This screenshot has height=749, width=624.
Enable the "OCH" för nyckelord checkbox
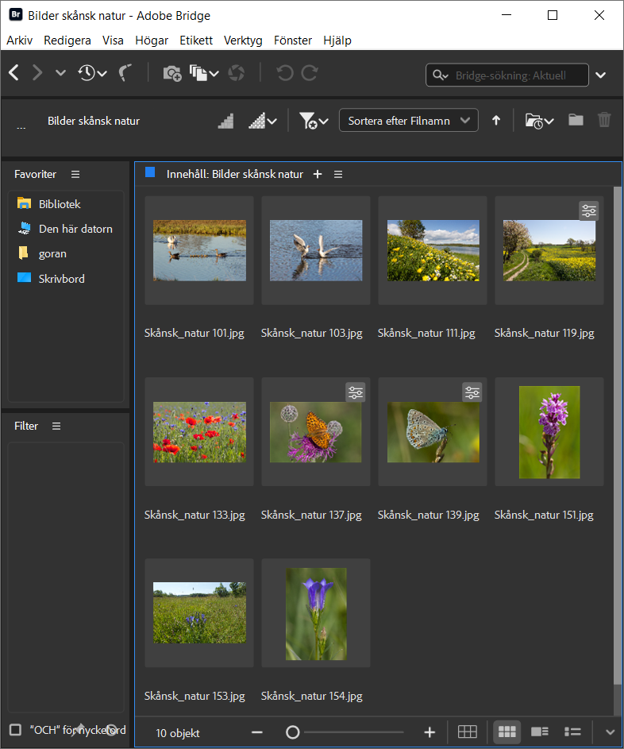coord(15,730)
